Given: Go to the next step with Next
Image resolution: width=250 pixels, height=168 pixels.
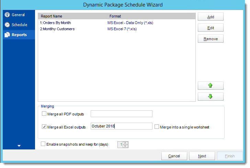Looking at the screenshot, I should [x=202, y=156].
